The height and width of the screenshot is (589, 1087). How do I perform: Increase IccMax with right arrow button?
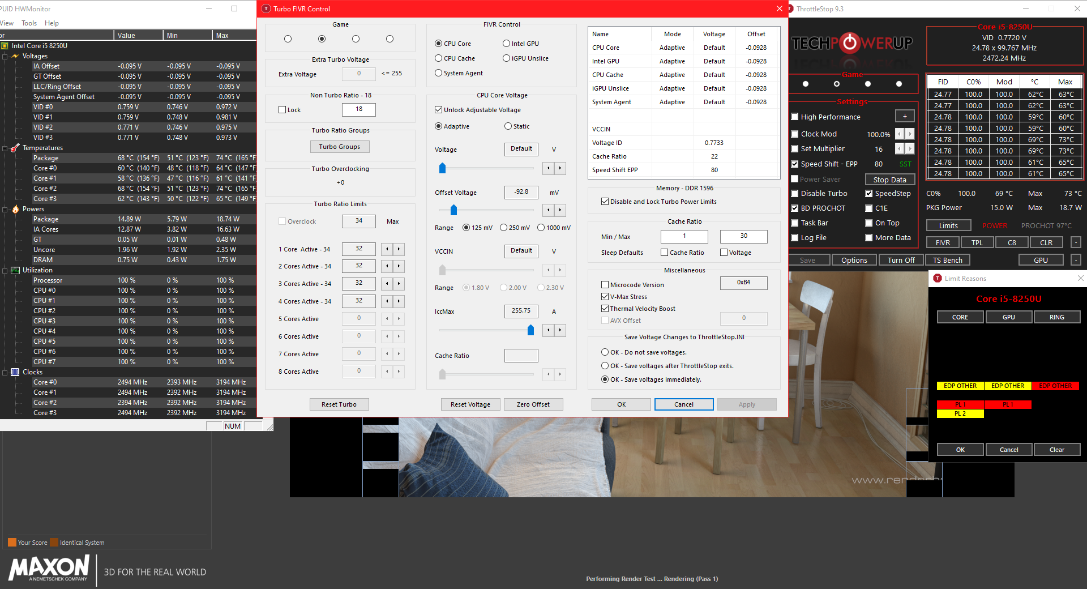tap(560, 330)
